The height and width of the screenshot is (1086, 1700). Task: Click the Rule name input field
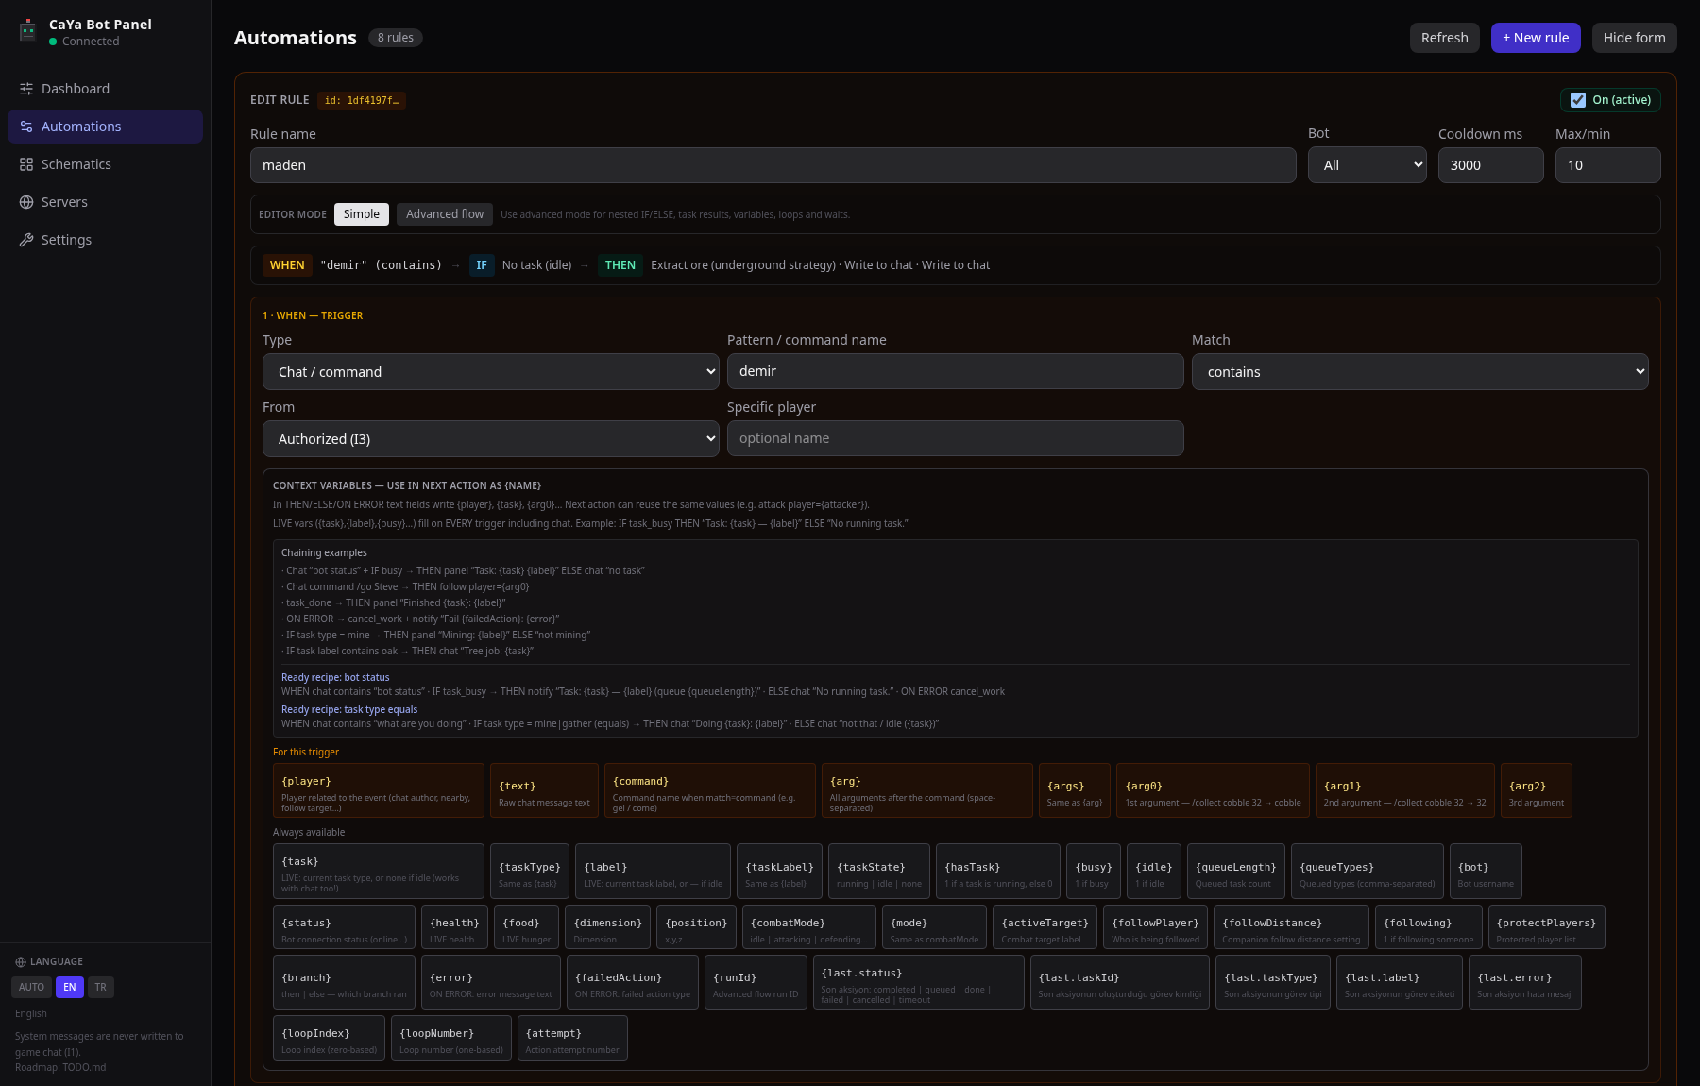tap(773, 165)
